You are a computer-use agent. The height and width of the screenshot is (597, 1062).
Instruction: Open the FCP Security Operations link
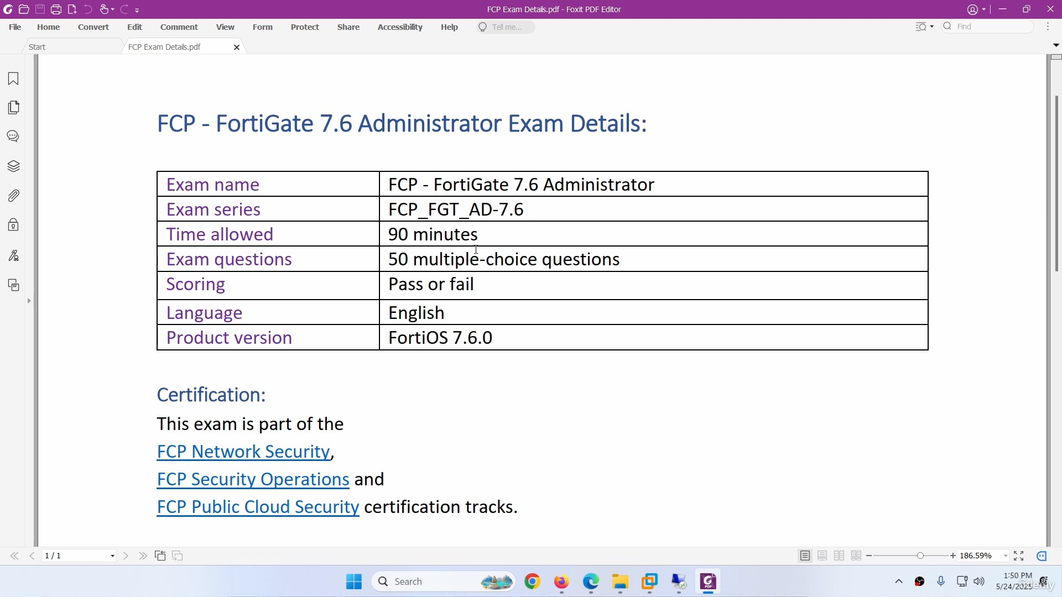[253, 479]
